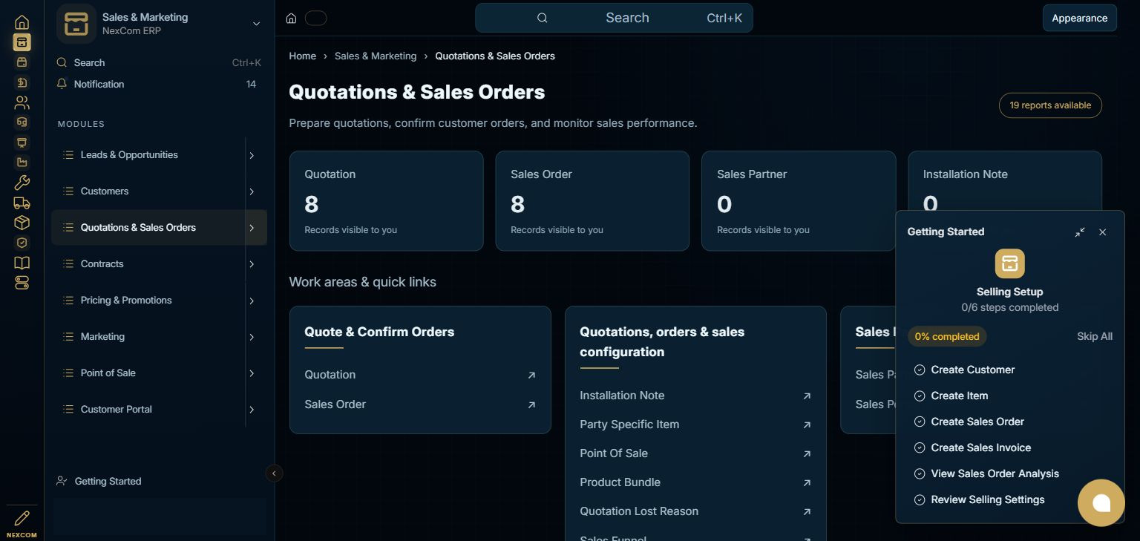The width and height of the screenshot is (1140, 541).
Task: Click the Appearance button
Action: point(1079,18)
